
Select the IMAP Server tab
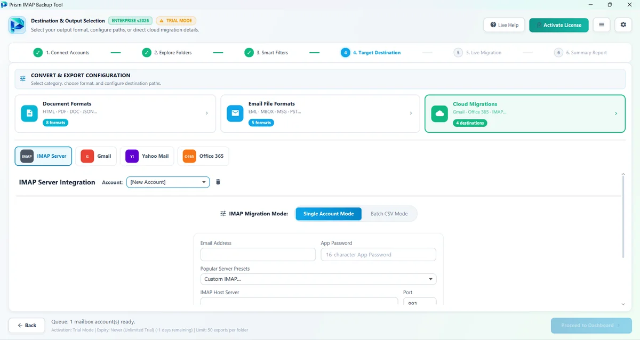pyautogui.click(x=44, y=156)
